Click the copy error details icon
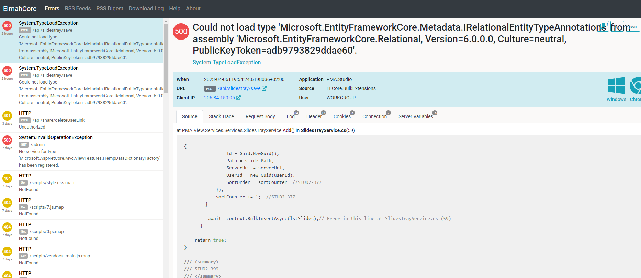641x278 pixels. click(603, 26)
